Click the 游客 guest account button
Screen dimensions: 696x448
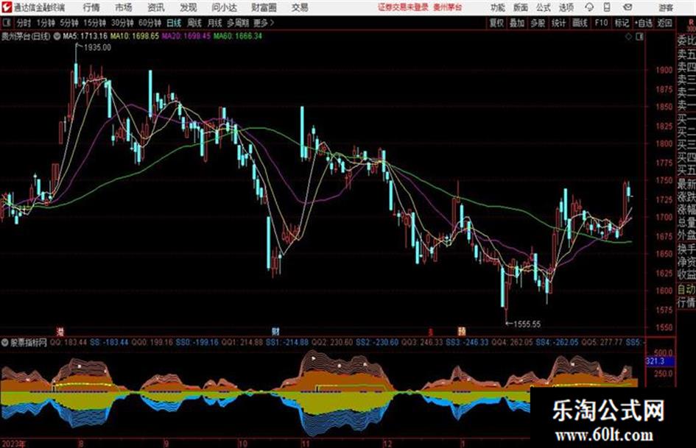pyautogui.click(x=665, y=7)
